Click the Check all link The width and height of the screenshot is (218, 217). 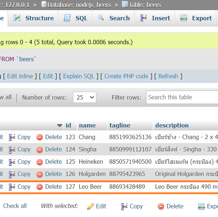pos(15,206)
